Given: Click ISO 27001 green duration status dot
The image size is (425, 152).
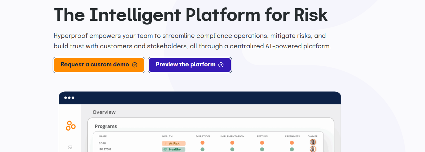Looking at the screenshot, I should click(x=203, y=150).
